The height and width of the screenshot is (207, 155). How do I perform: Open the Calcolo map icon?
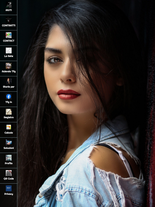pyautogui.click(x=9, y=127)
